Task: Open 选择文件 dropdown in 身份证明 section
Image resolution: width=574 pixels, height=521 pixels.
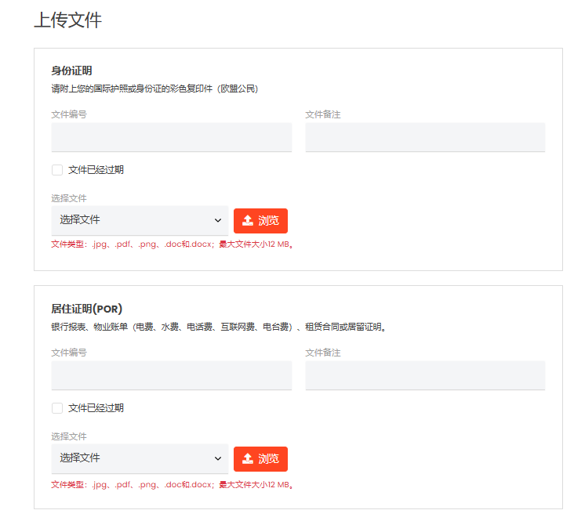Action: click(140, 221)
